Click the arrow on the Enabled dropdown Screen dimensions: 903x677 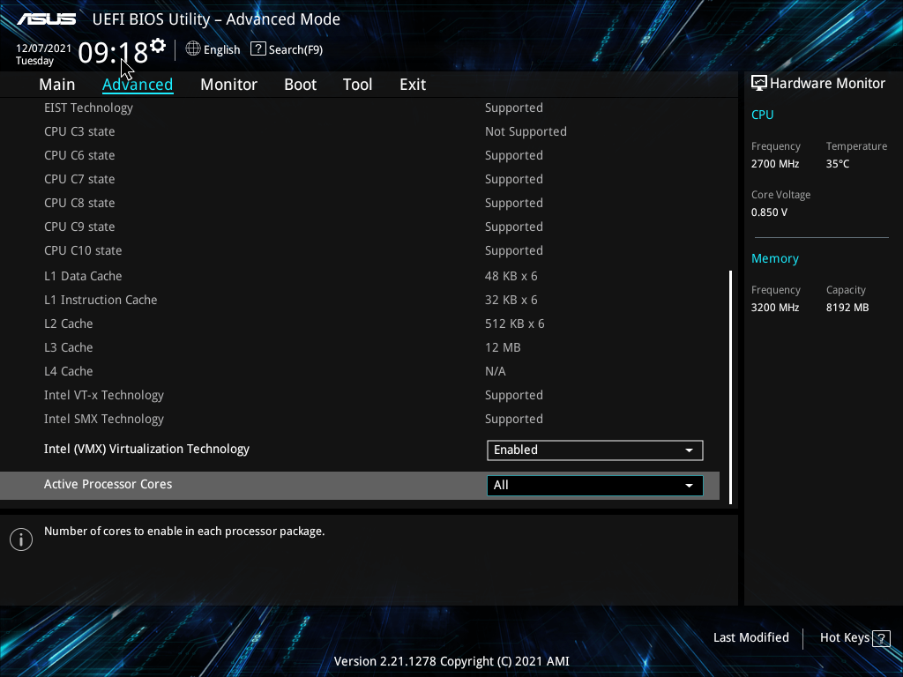(x=689, y=450)
